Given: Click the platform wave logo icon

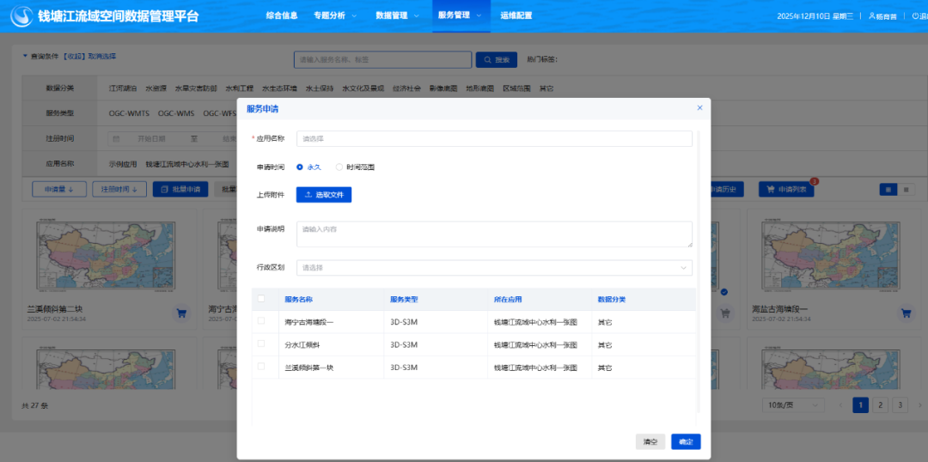Looking at the screenshot, I should pyautogui.click(x=21, y=16).
